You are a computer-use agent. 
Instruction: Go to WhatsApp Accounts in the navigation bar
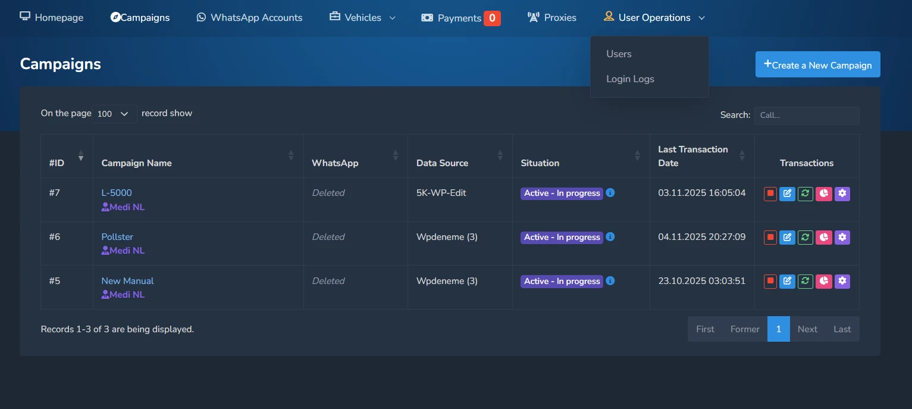coord(250,18)
